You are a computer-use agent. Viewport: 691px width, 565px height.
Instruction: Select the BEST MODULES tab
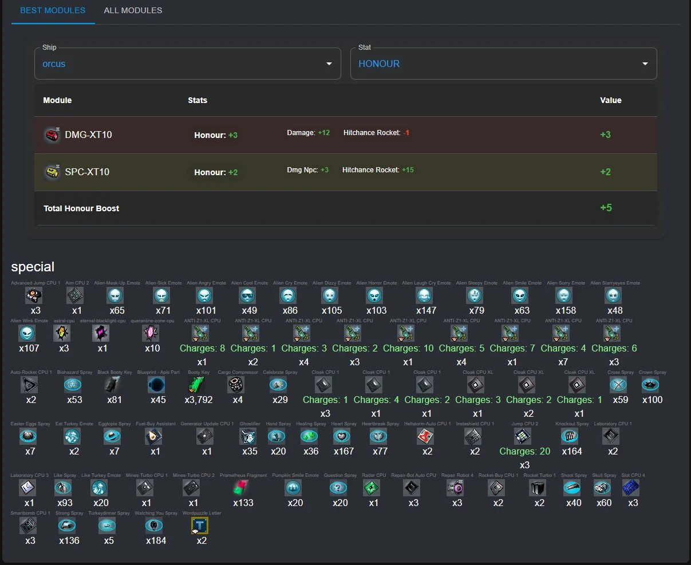point(53,10)
